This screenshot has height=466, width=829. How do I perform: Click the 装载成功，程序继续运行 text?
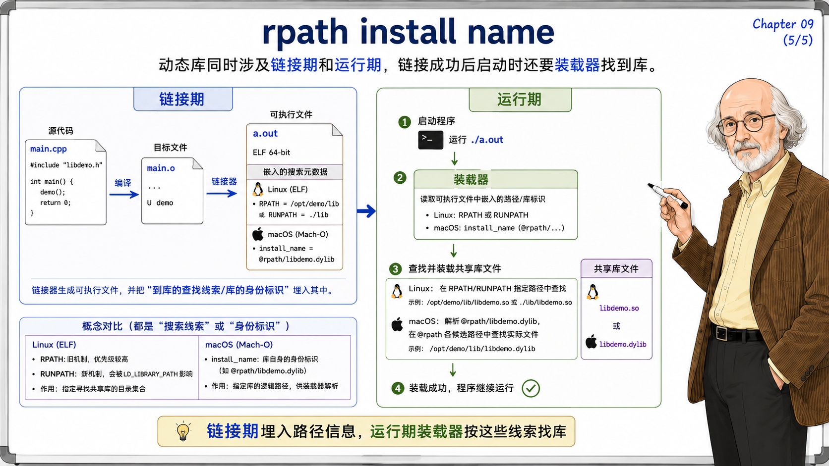tap(461, 388)
